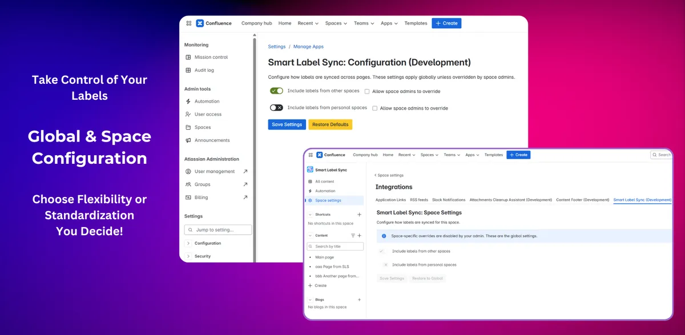Image resolution: width=685 pixels, height=335 pixels.
Task: Select the Smart Label Sync (Development) tab
Action: [x=642, y=200]
